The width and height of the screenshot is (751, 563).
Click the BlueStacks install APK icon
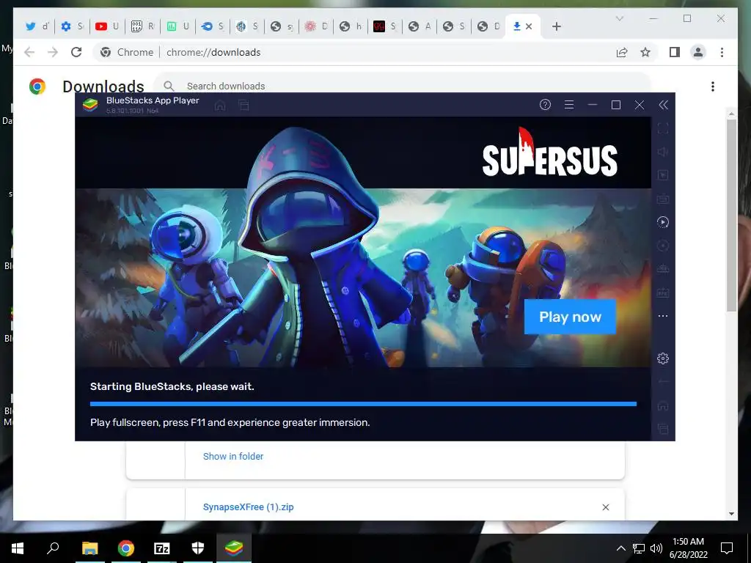tap(663, 269)
